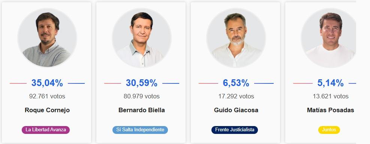Click Matías Posadas' portrait photo
This screenshot has height=144, width=370.
pyautogui.click(x=328, y=38)
